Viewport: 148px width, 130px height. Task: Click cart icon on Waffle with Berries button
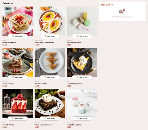click(13, 36)
